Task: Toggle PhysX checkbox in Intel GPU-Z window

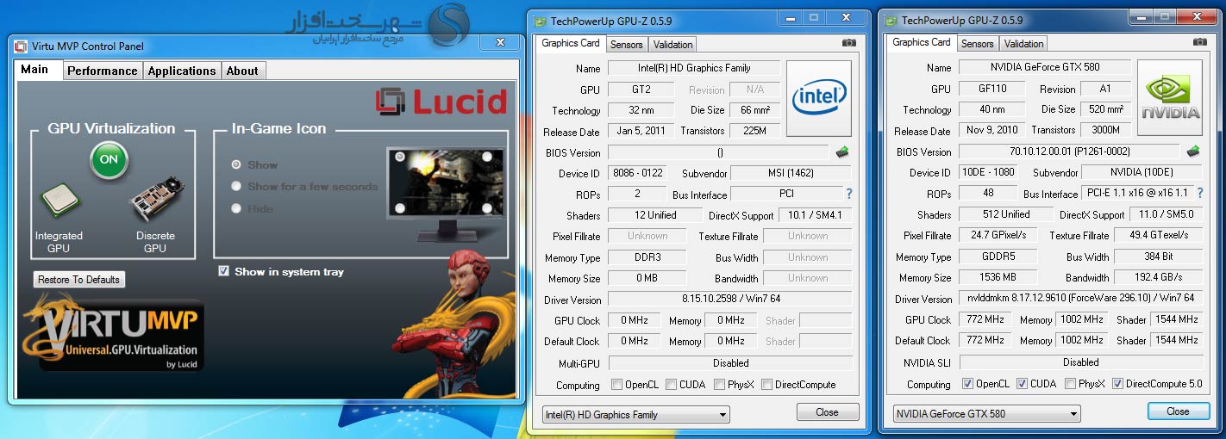Action: 719,385
